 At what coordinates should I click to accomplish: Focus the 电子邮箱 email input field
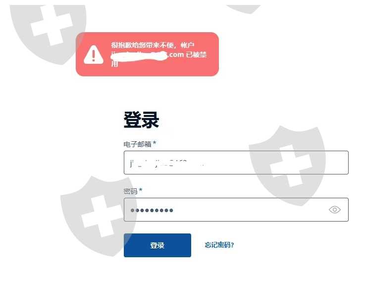236,163
